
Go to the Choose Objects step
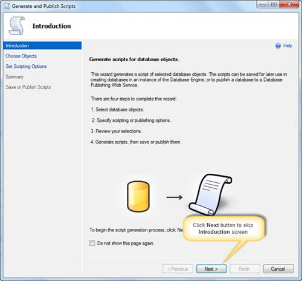coord(21,56)
